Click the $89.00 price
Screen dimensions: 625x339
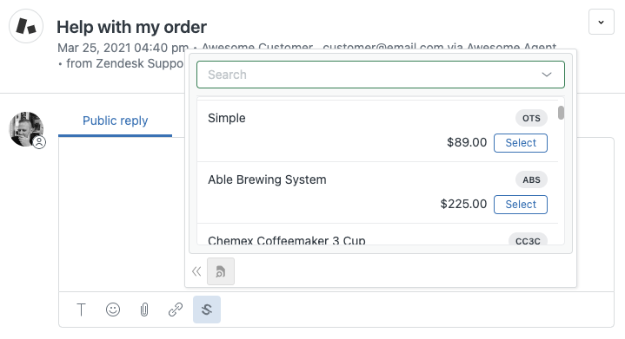467,142
